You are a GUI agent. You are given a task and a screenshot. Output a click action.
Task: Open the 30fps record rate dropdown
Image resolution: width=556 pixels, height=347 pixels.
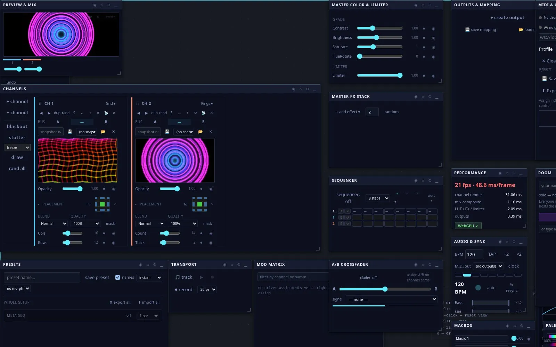[207, 290]
